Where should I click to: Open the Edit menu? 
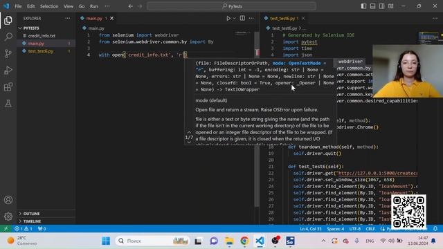[30, 6]
